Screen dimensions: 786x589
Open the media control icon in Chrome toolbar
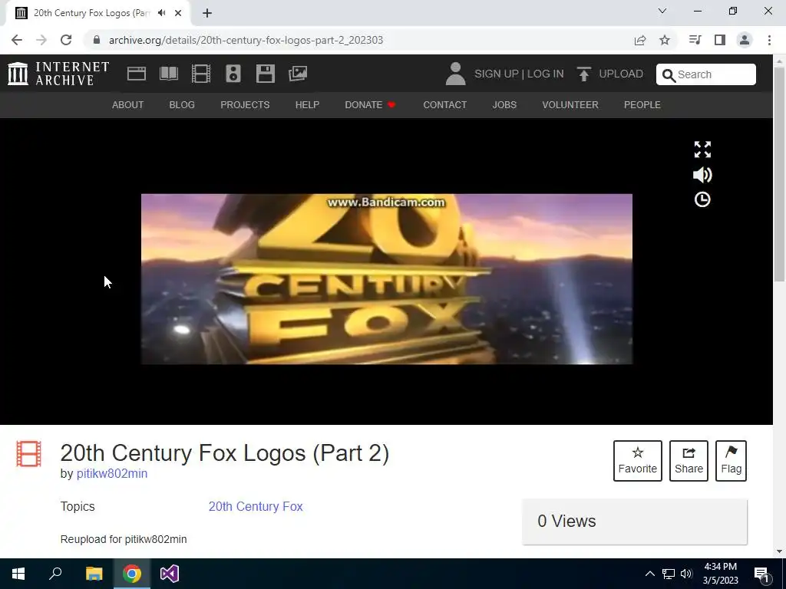tap(695, 40)
